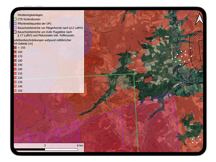Screen dimensions: 216x162
Task: Click the purple Bauschutzbereiche Fliegerhorste legend symbol
Action: pos(15,28)
